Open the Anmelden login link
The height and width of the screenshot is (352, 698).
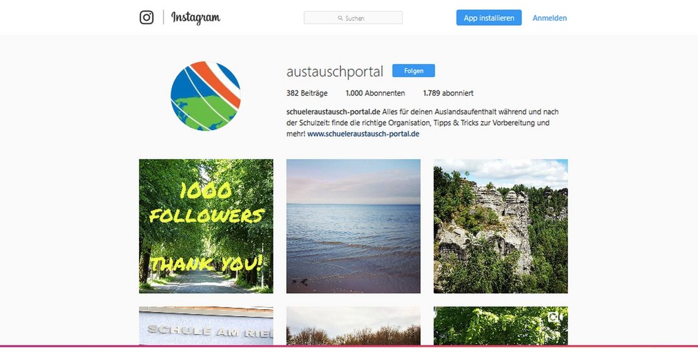coord(550,18)
